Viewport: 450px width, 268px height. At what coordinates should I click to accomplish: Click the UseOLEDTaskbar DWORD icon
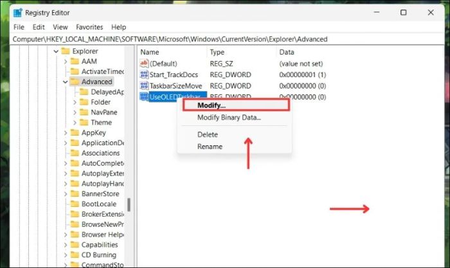tap(144, 96)
